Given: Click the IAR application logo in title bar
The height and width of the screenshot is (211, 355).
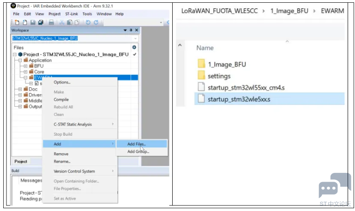Looking at the screenshot, I should [13, 6].
